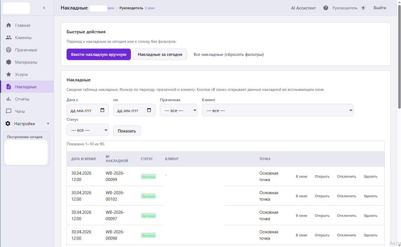The image size is (401, 247).
Task: Open AI Ассистент in the header
Action: (x=303, y=8)
